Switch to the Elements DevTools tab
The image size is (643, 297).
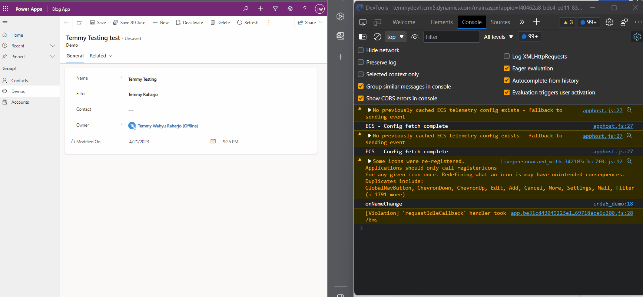coord(441,22)
